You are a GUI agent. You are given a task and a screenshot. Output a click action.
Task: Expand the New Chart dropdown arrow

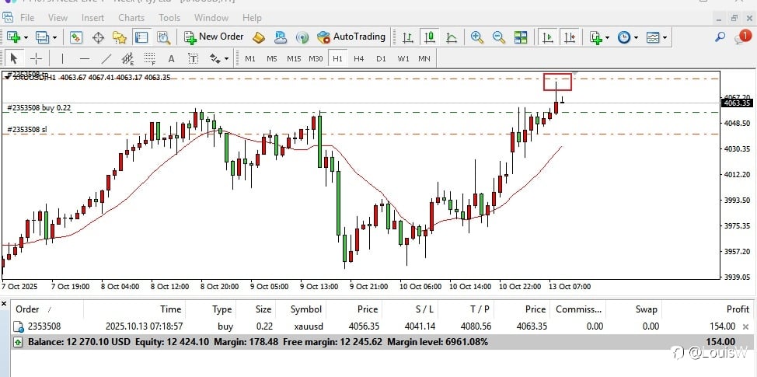tap(26, 37)
